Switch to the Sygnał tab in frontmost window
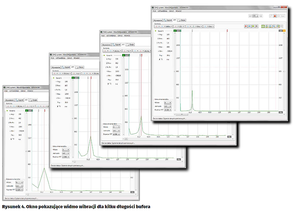The width and height of the screenshot is (295, 211). click(x=168, y=20)
